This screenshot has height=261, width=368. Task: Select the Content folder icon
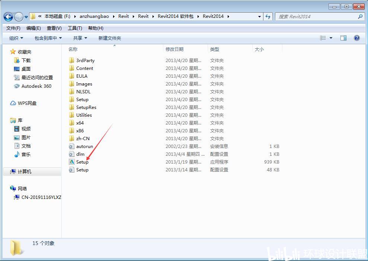pos(71,68)
